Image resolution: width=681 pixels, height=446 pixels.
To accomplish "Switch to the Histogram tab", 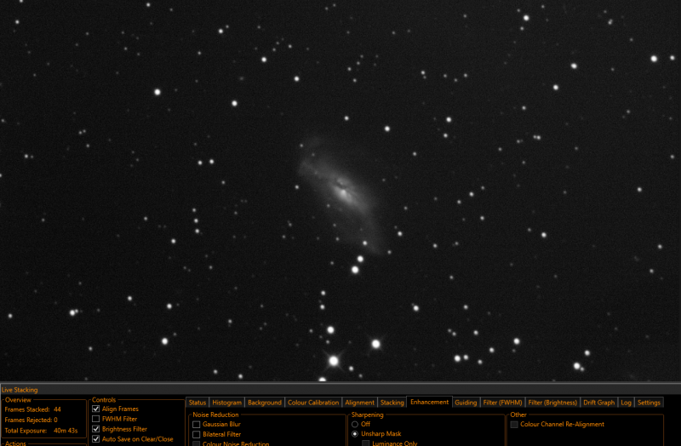I will 226,403.
